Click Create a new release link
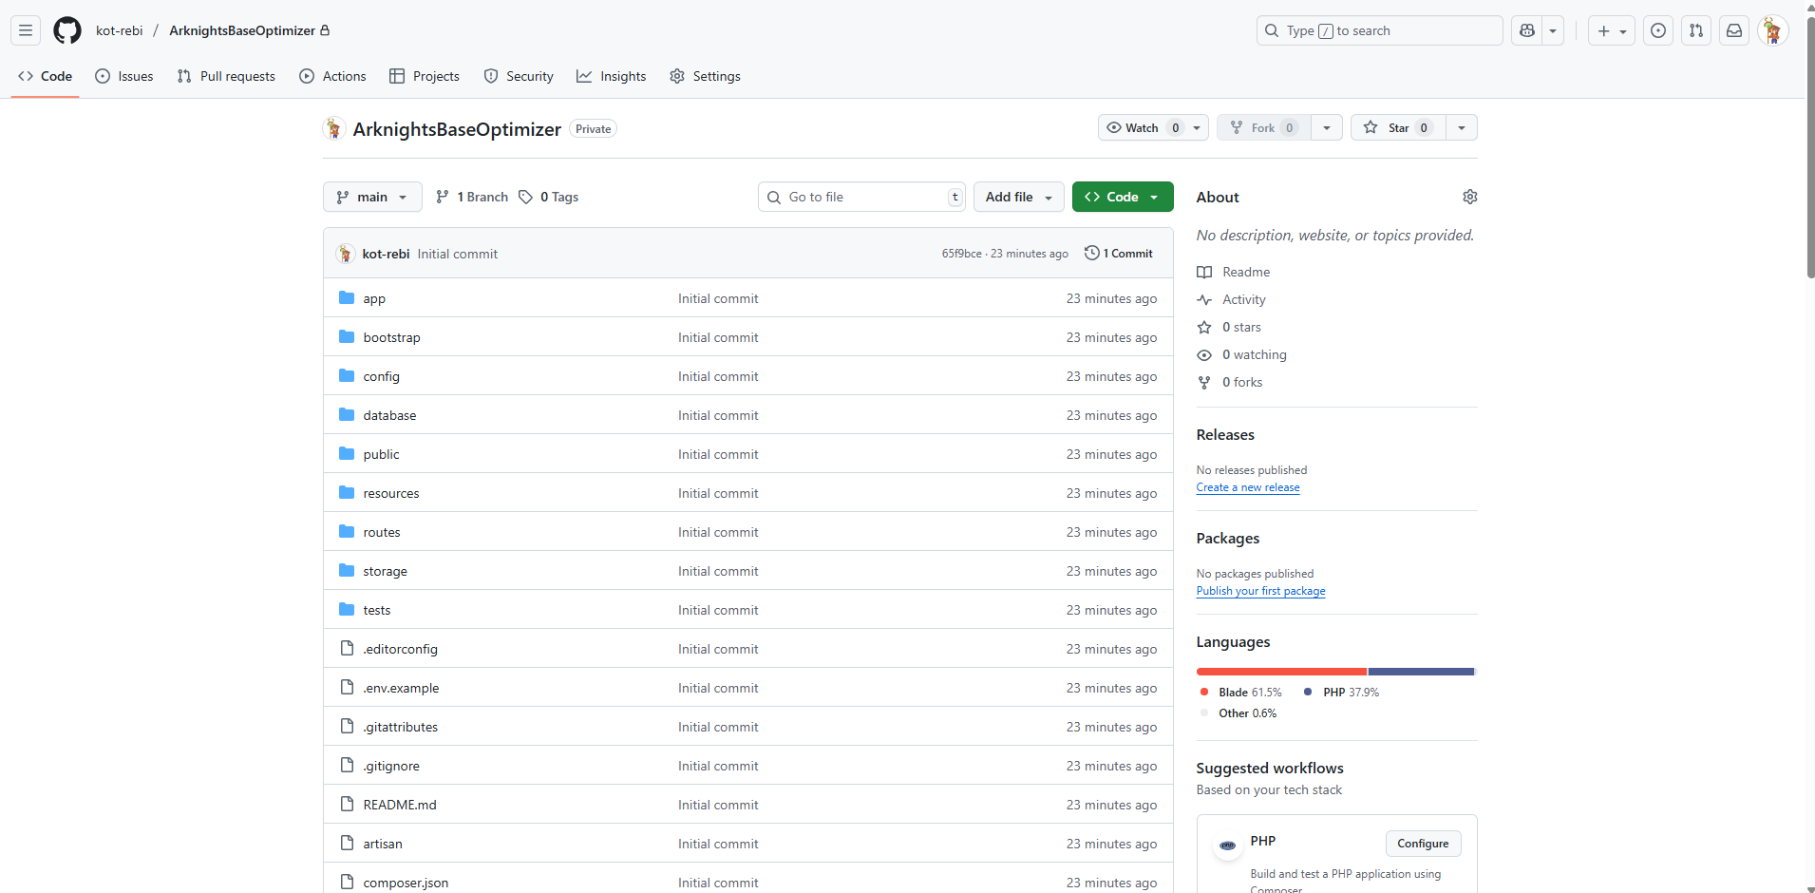 point(1248,487)
